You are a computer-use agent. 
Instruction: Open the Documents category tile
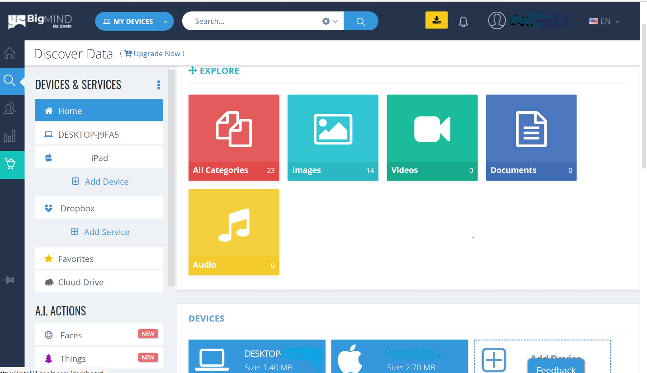pos(531,138)
